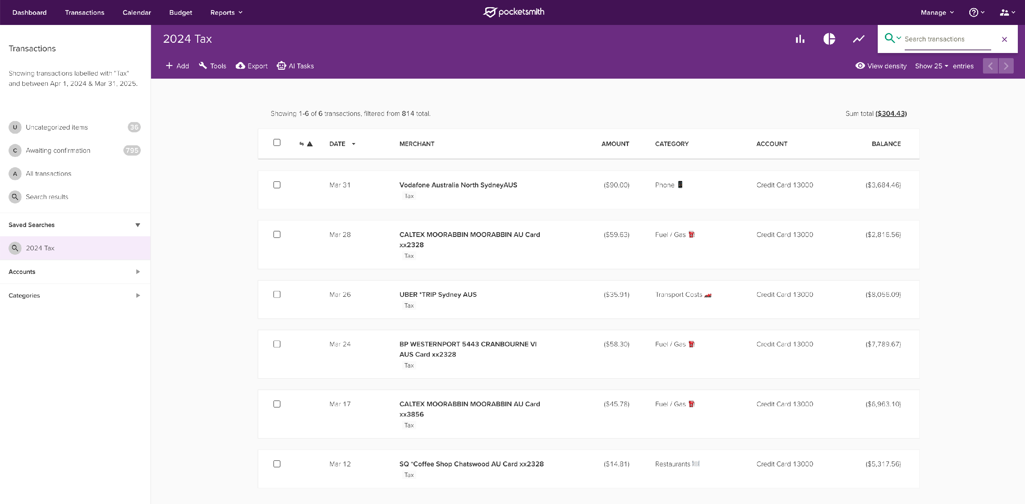Click the Add transaction button
This screenshot has width=1025, height=504.
(x=177, y=66)
